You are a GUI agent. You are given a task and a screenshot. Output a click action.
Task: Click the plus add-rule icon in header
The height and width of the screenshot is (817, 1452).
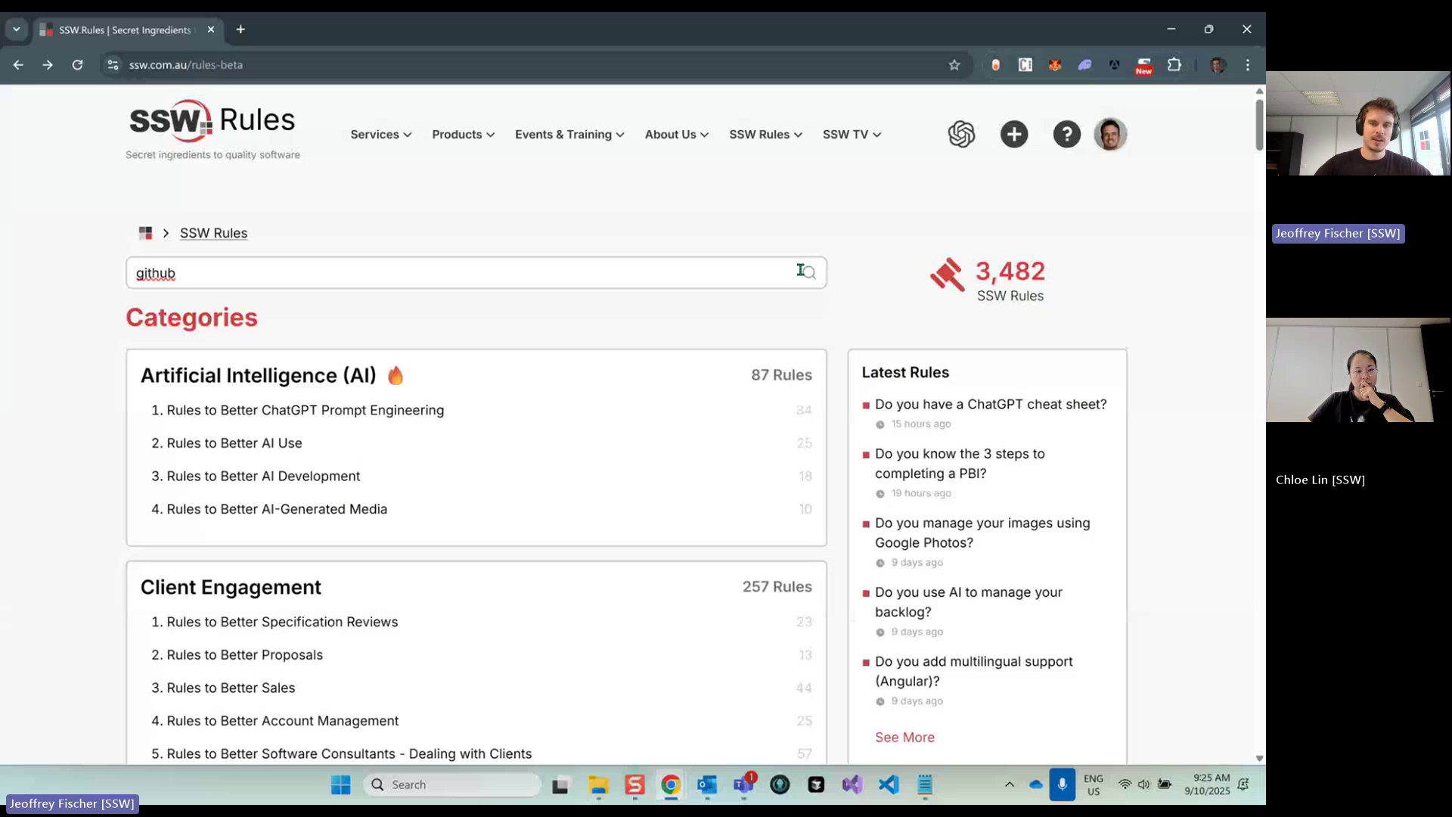[x=1014, y=135]
